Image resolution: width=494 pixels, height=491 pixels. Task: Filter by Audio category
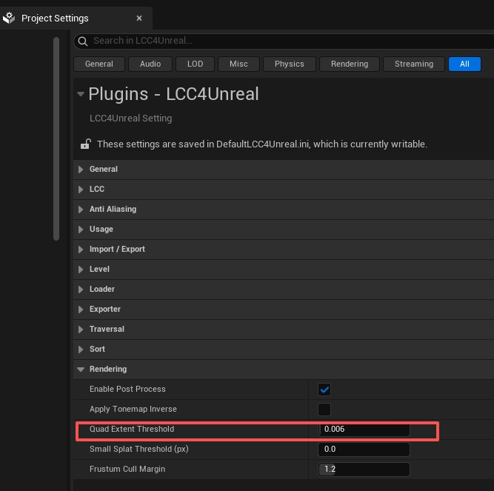pyautogui.click(x=150, y=64)
